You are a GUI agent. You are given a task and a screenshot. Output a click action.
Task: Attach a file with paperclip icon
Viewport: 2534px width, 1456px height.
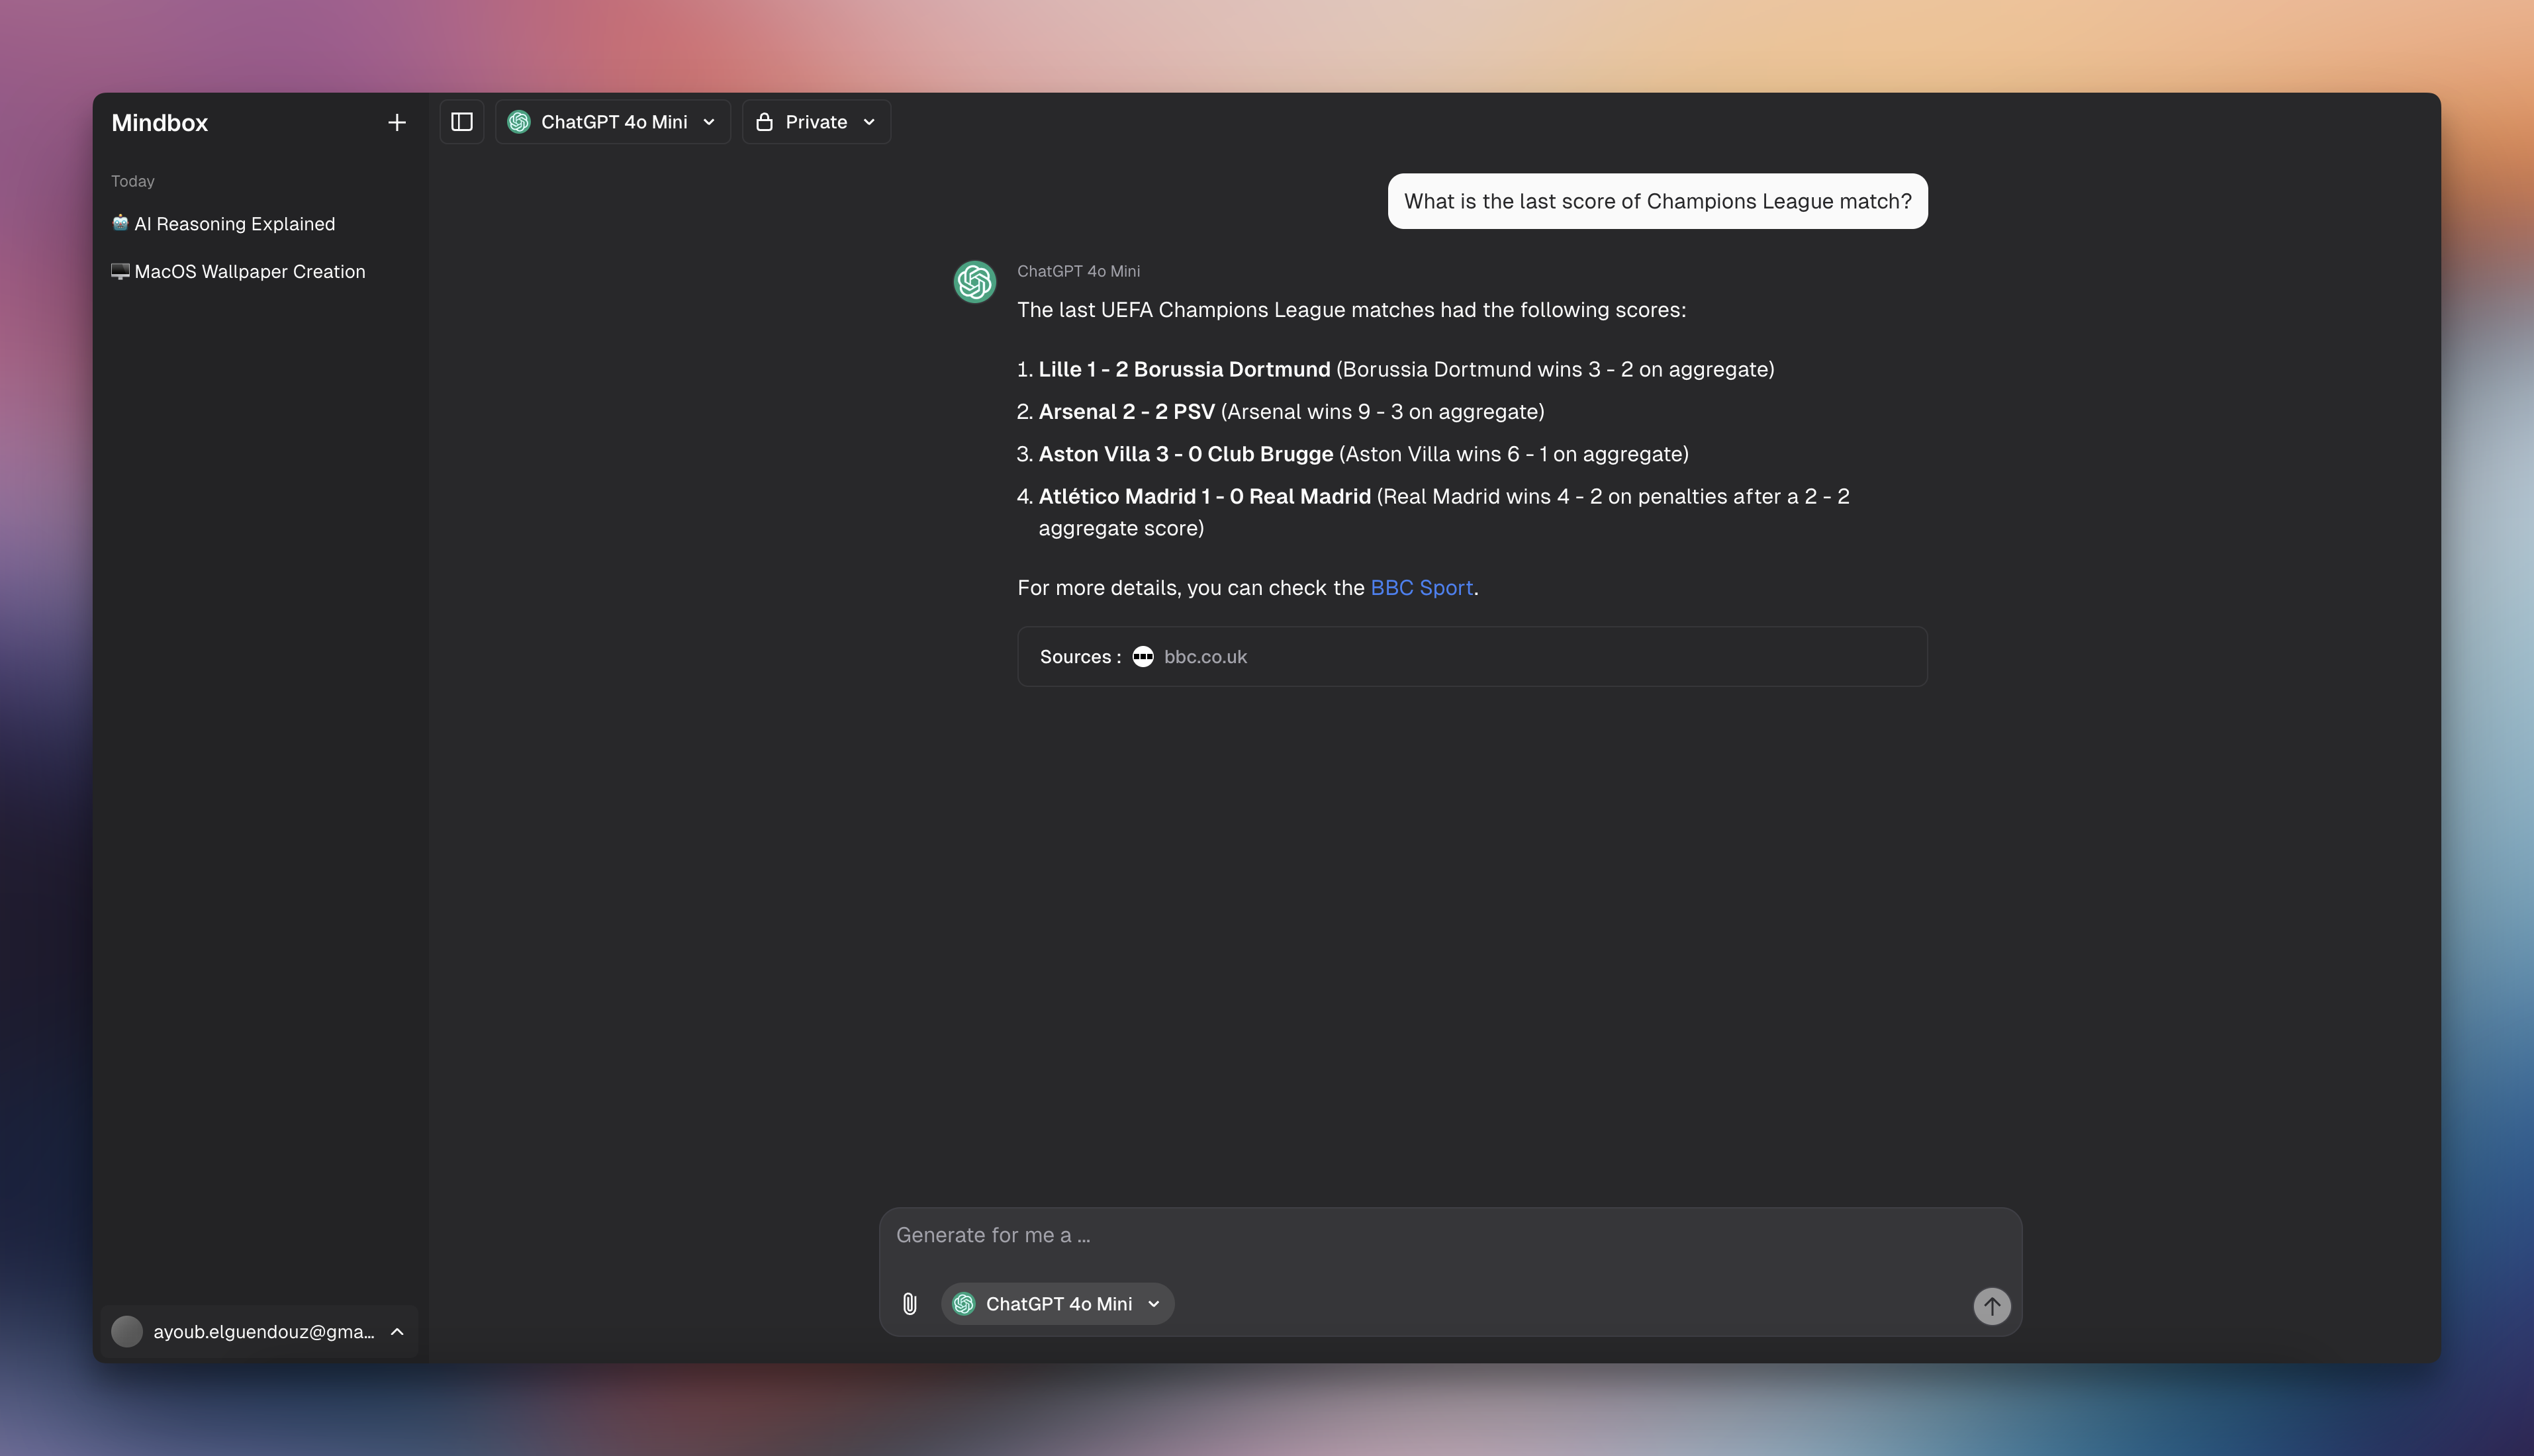click(x=910, y=1304)
